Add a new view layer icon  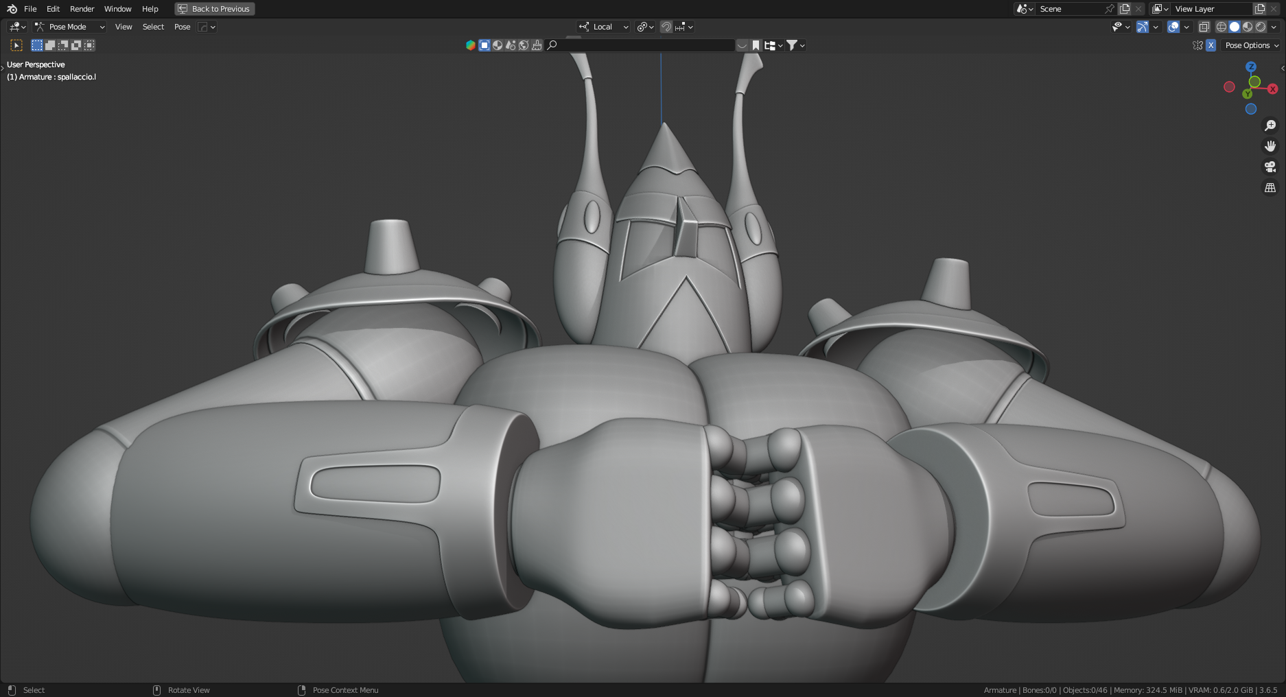[x=1260, y=9]
